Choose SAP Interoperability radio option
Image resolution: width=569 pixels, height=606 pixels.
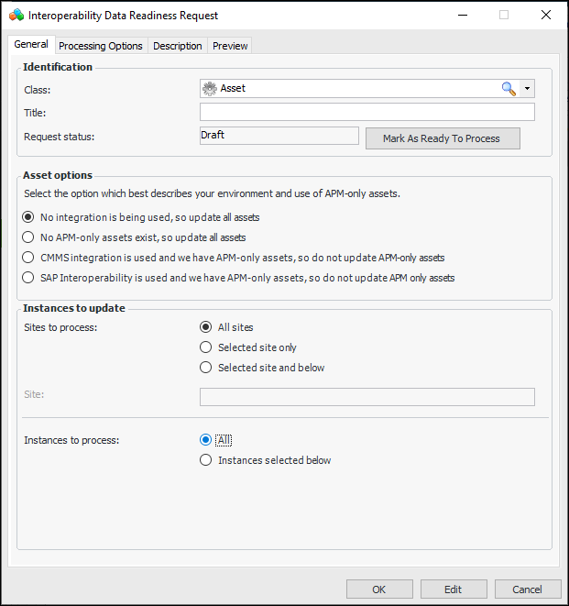tap(28, 278)
